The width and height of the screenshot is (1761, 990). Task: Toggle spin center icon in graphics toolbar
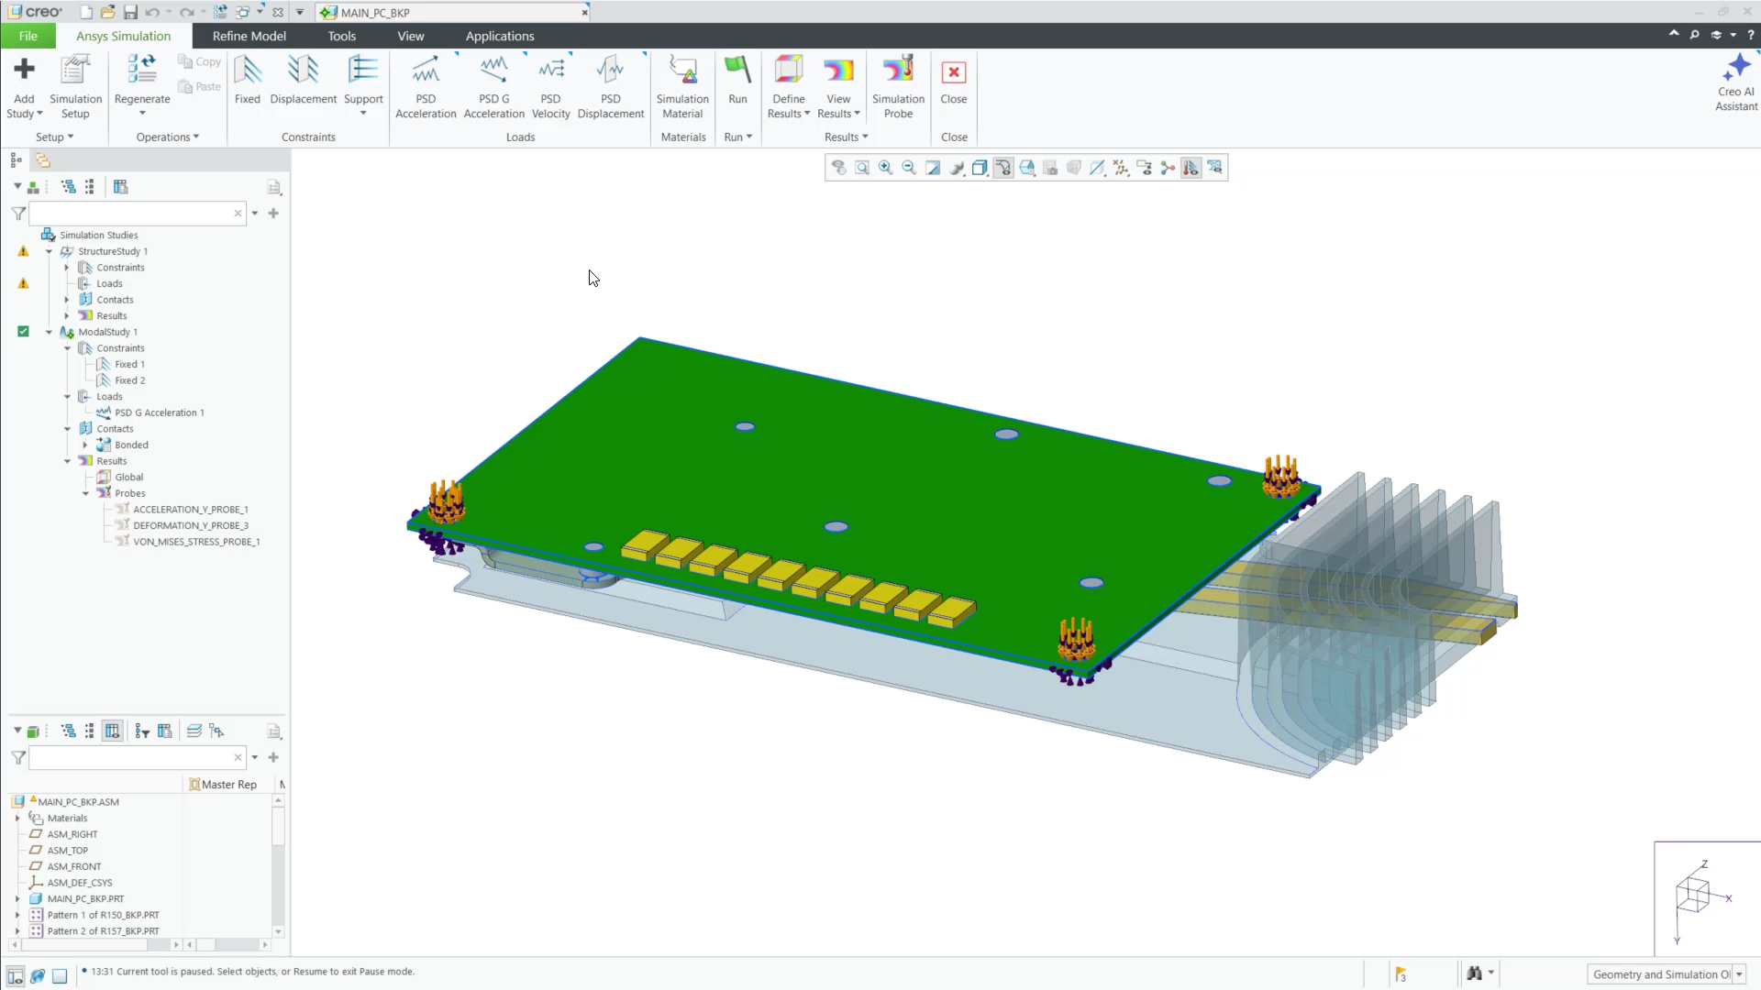1168,168
